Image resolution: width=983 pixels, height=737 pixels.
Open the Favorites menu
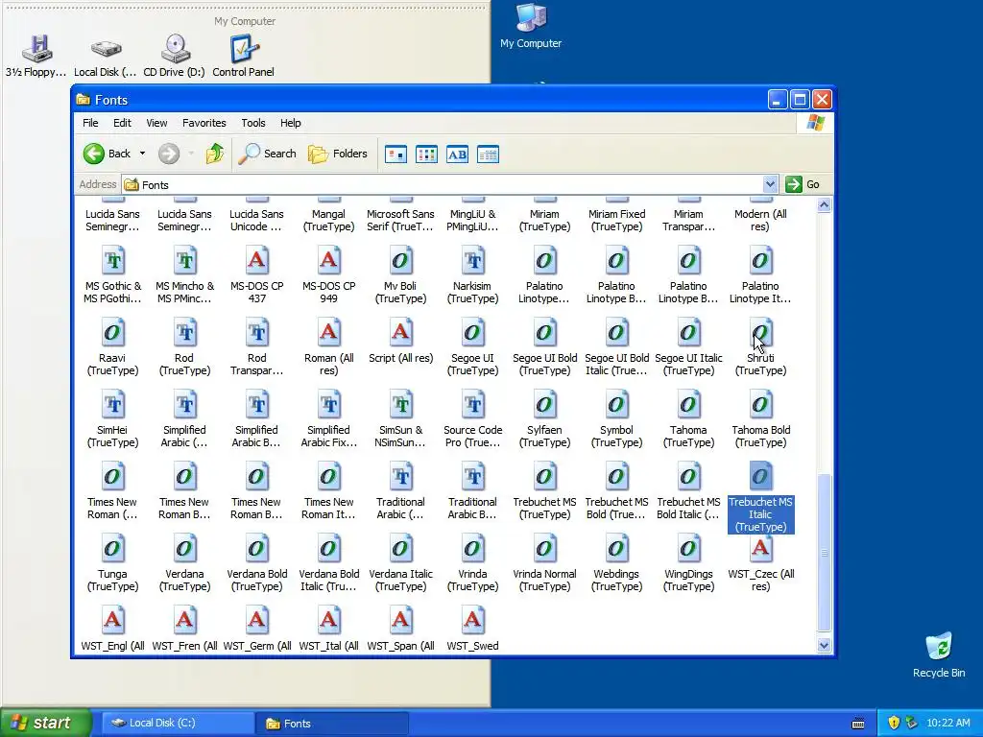pos(204,123)
